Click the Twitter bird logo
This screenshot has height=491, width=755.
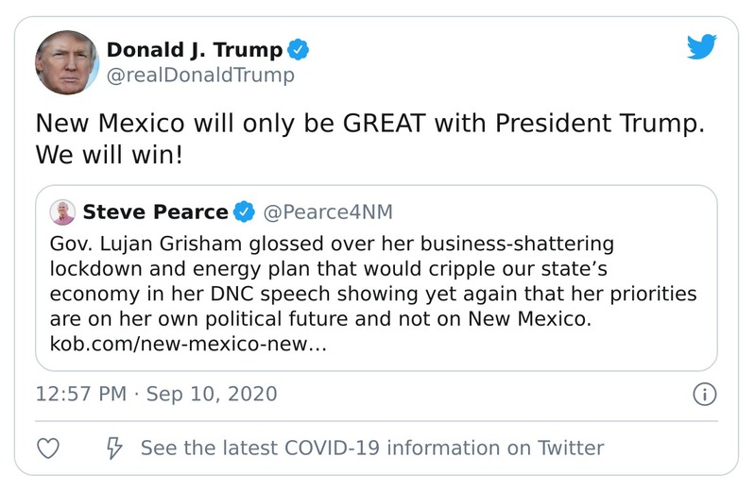pyautogui.click(x=702, y=47)
